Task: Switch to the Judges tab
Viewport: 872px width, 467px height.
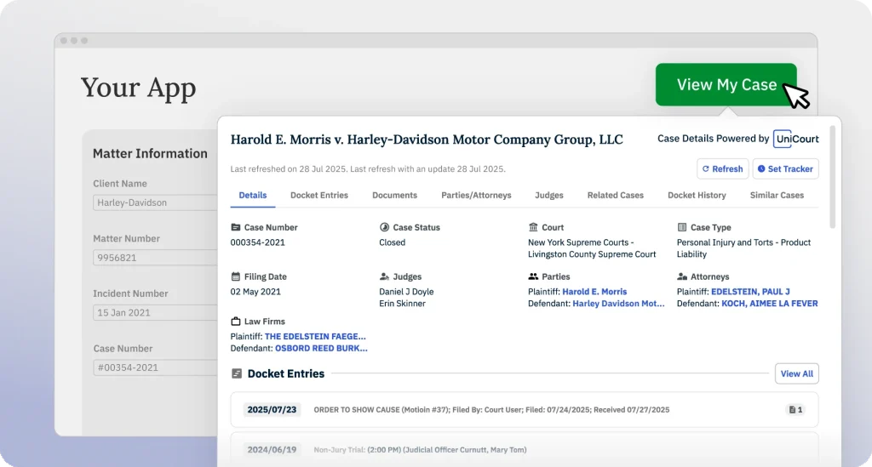Action: pos(549,196)
